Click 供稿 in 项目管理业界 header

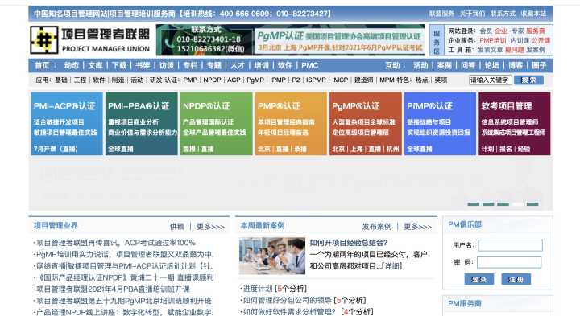click(176, 226)
